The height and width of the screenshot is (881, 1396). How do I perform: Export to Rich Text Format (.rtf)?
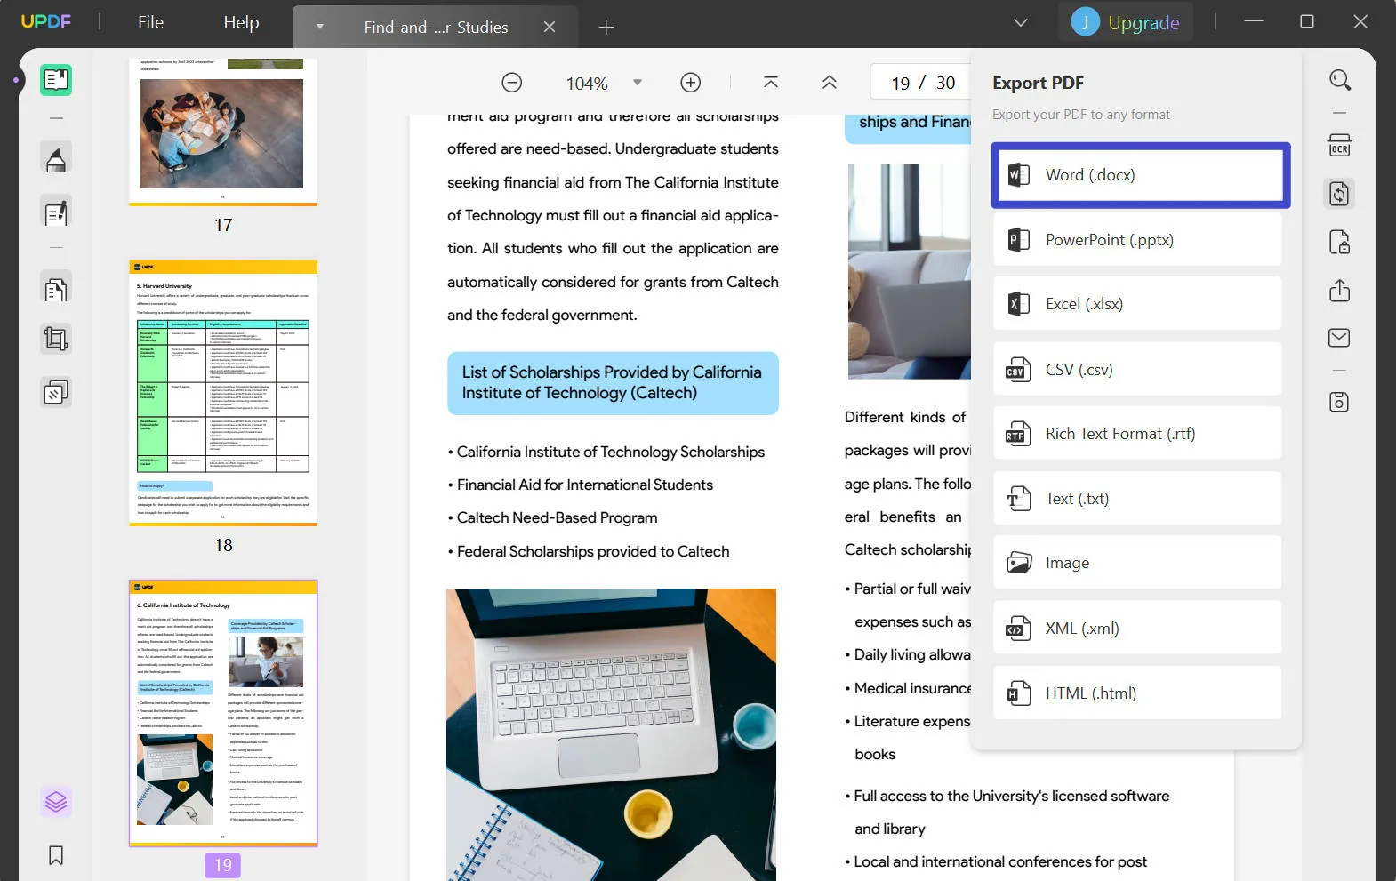click(x=1137, y=434)
